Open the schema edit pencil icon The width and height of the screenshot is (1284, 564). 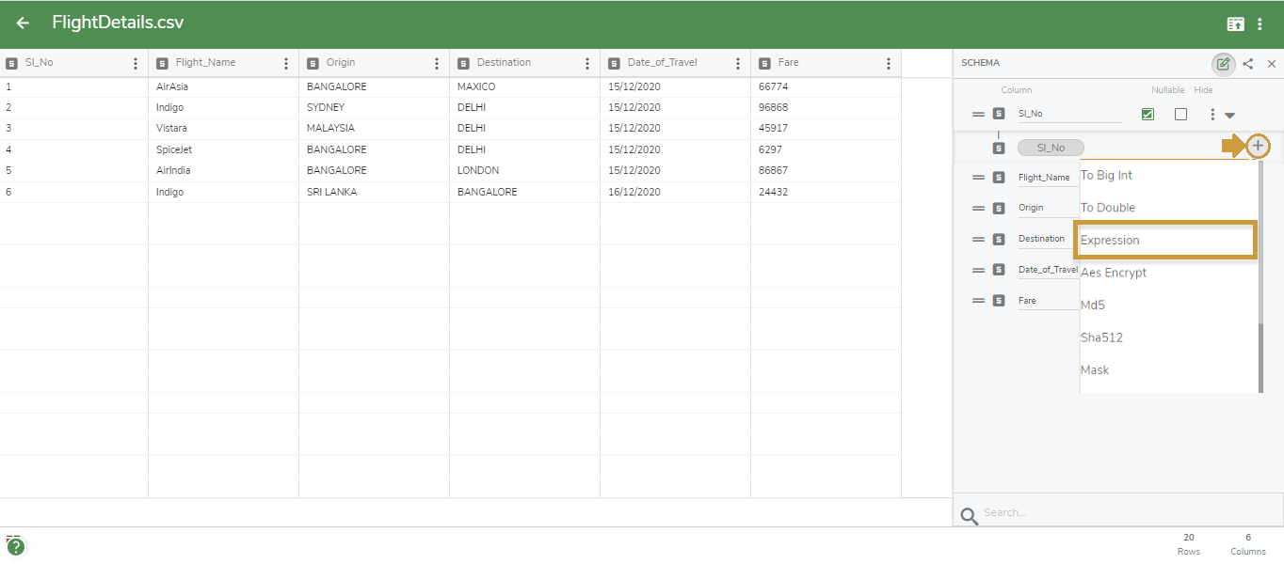(1224, 64)
